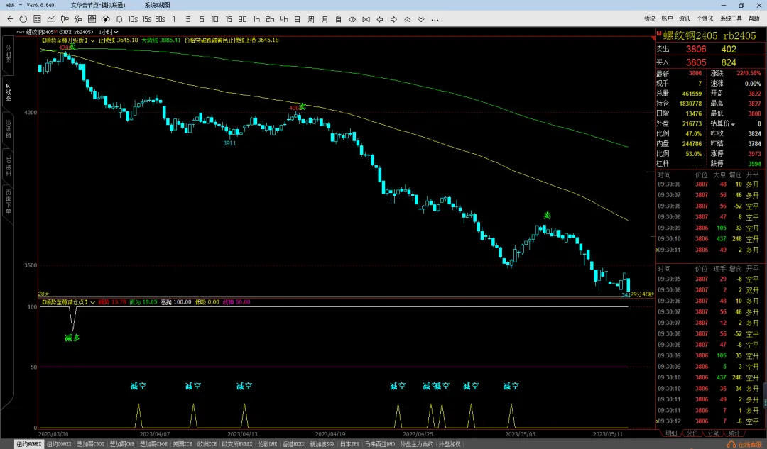Click the 账户 account button

point(667,18)
